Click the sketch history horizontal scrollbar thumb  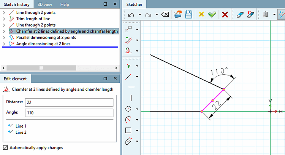click(x=41, y=68)
